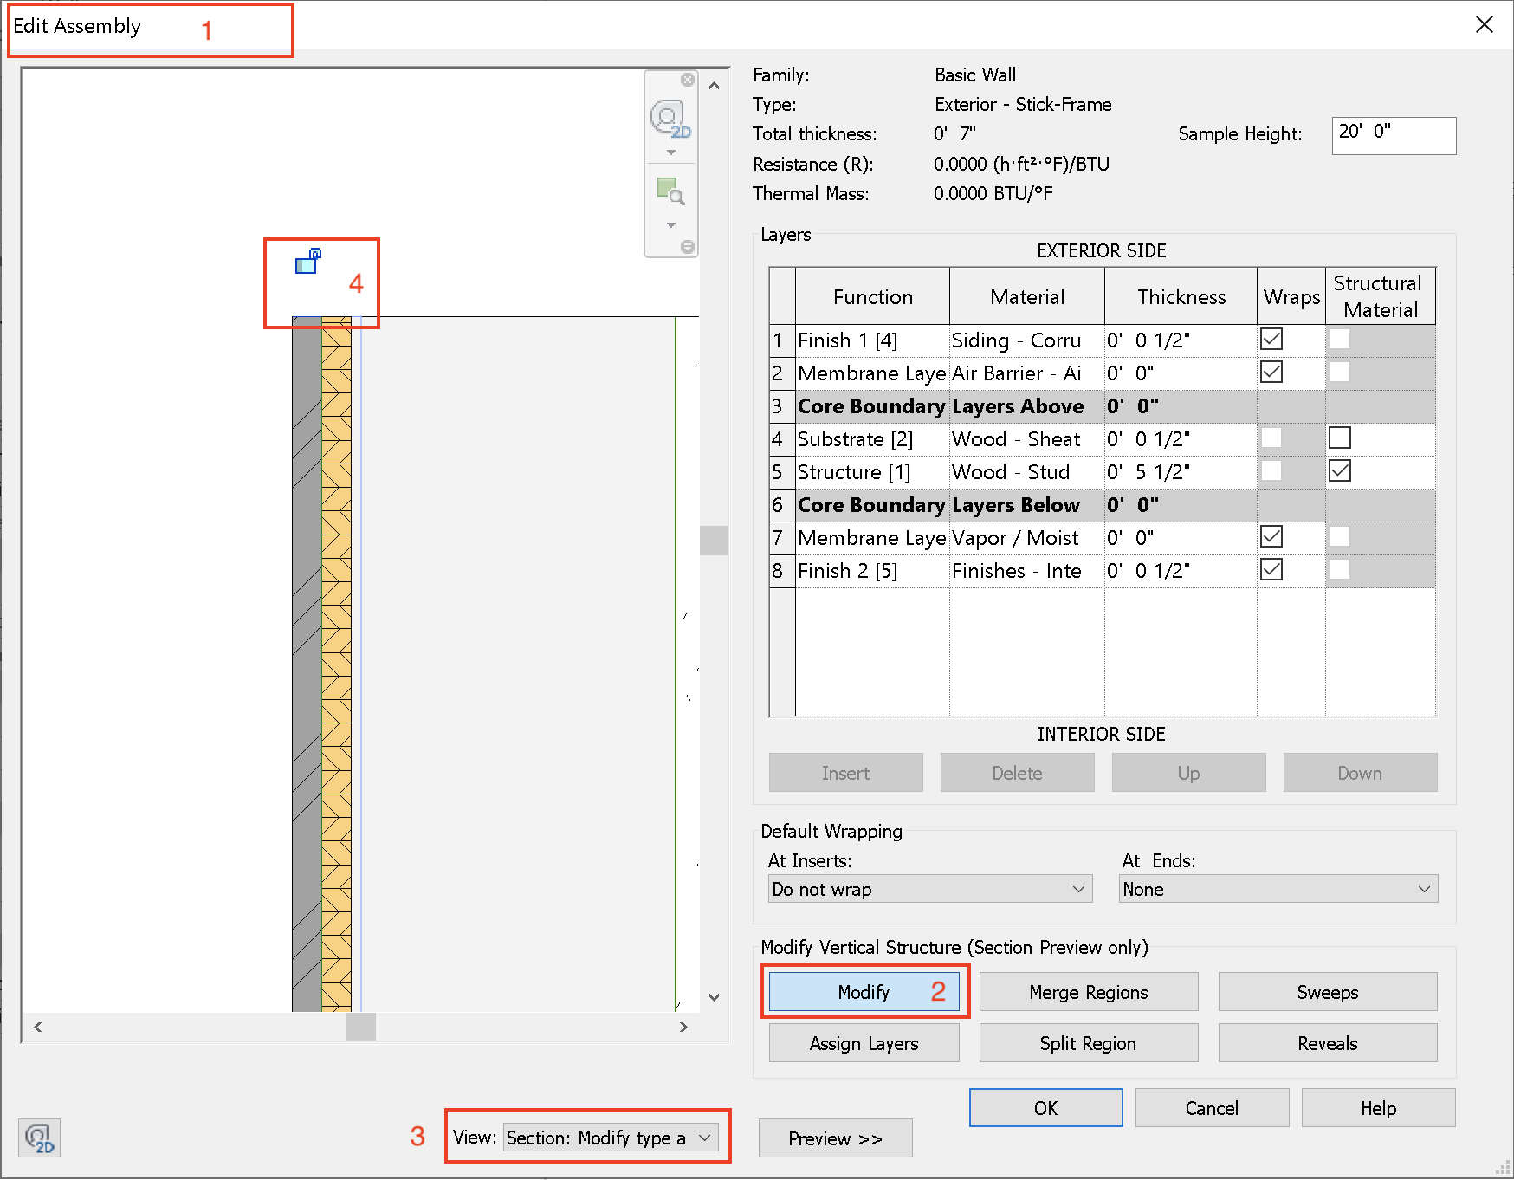This screenshot has height=1180, width=1514.
Task: Click the Modify button
Action: 864,992
